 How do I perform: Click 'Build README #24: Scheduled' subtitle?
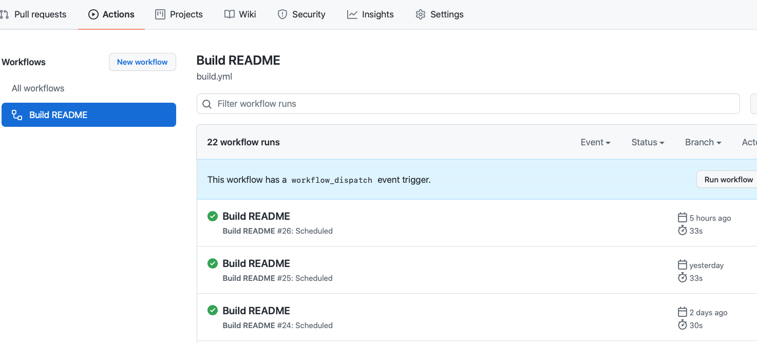point(278,326)
